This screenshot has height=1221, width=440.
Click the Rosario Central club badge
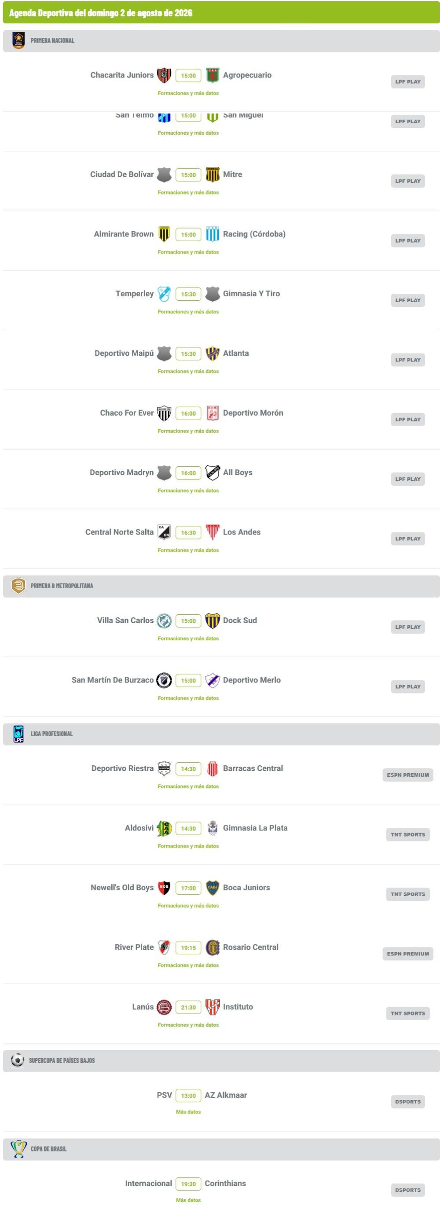coord(213,948)
